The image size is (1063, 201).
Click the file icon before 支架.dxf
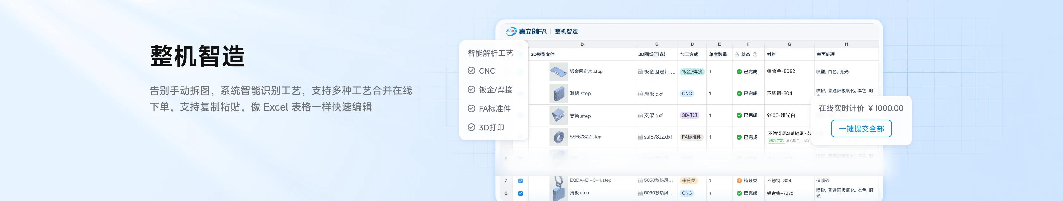(640, 116)
